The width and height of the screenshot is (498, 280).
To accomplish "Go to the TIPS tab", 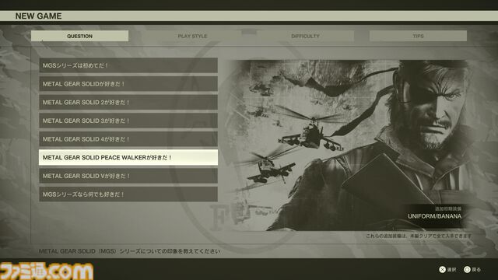I will pyautogui.click(x=418, y=36).
